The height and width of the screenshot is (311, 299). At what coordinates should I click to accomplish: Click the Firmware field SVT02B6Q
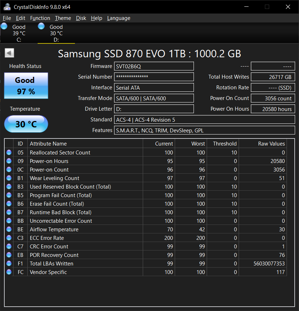point(154,66)
